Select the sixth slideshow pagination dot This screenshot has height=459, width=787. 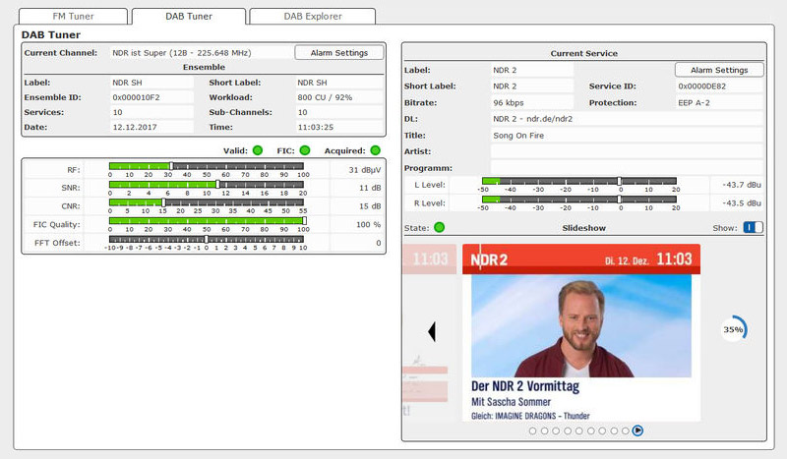pyautogui.click(x=591, y=430)
